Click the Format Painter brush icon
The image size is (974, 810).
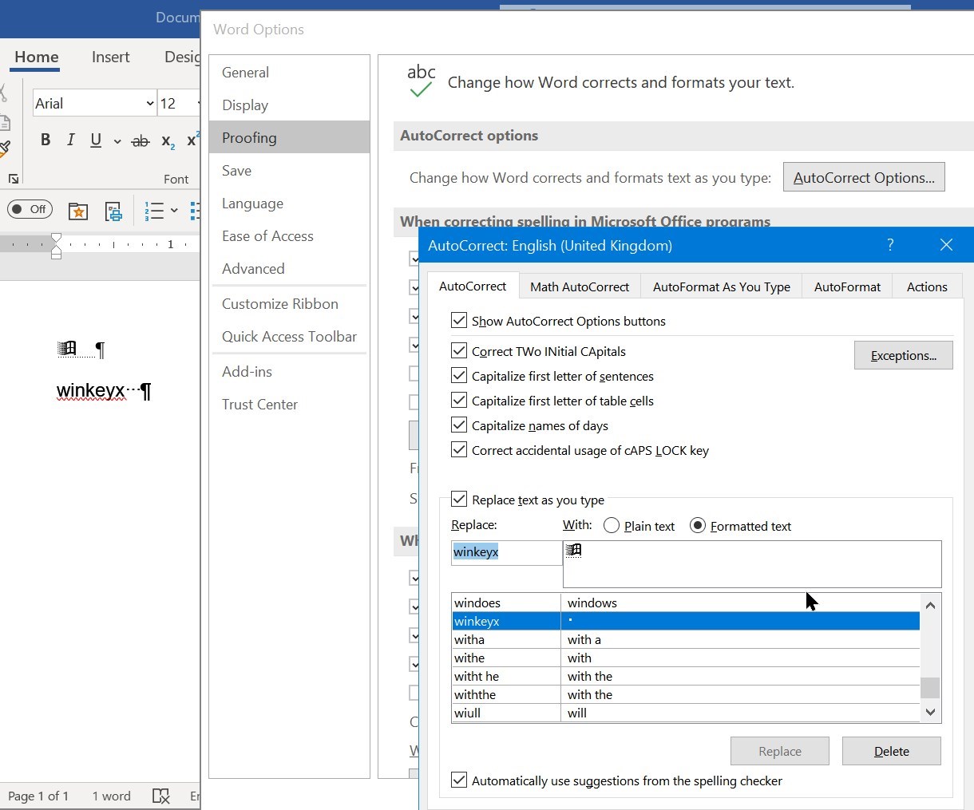coord(5,148)
